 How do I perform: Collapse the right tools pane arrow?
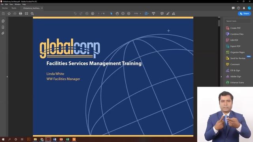pyautogui.click(x=221, y=77)
